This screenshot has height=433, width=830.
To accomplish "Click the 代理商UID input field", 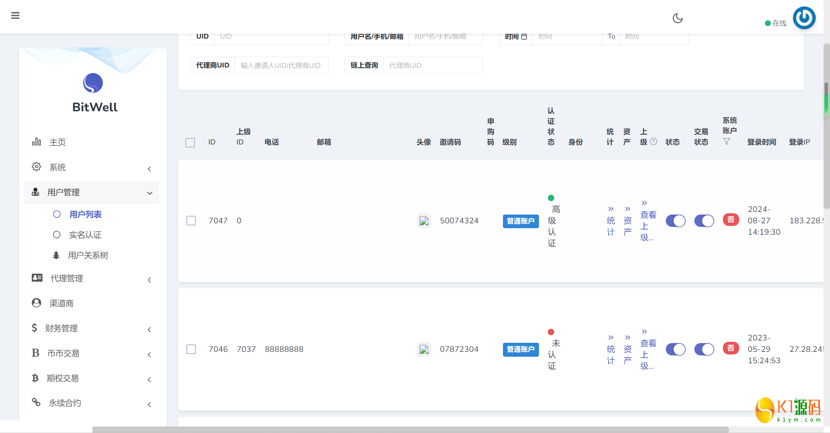I will [x=281, y=66].
